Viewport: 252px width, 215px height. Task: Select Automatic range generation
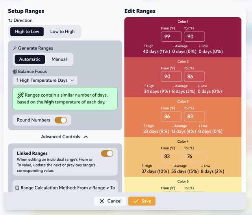pyautogui.click(x=30, y=59)
